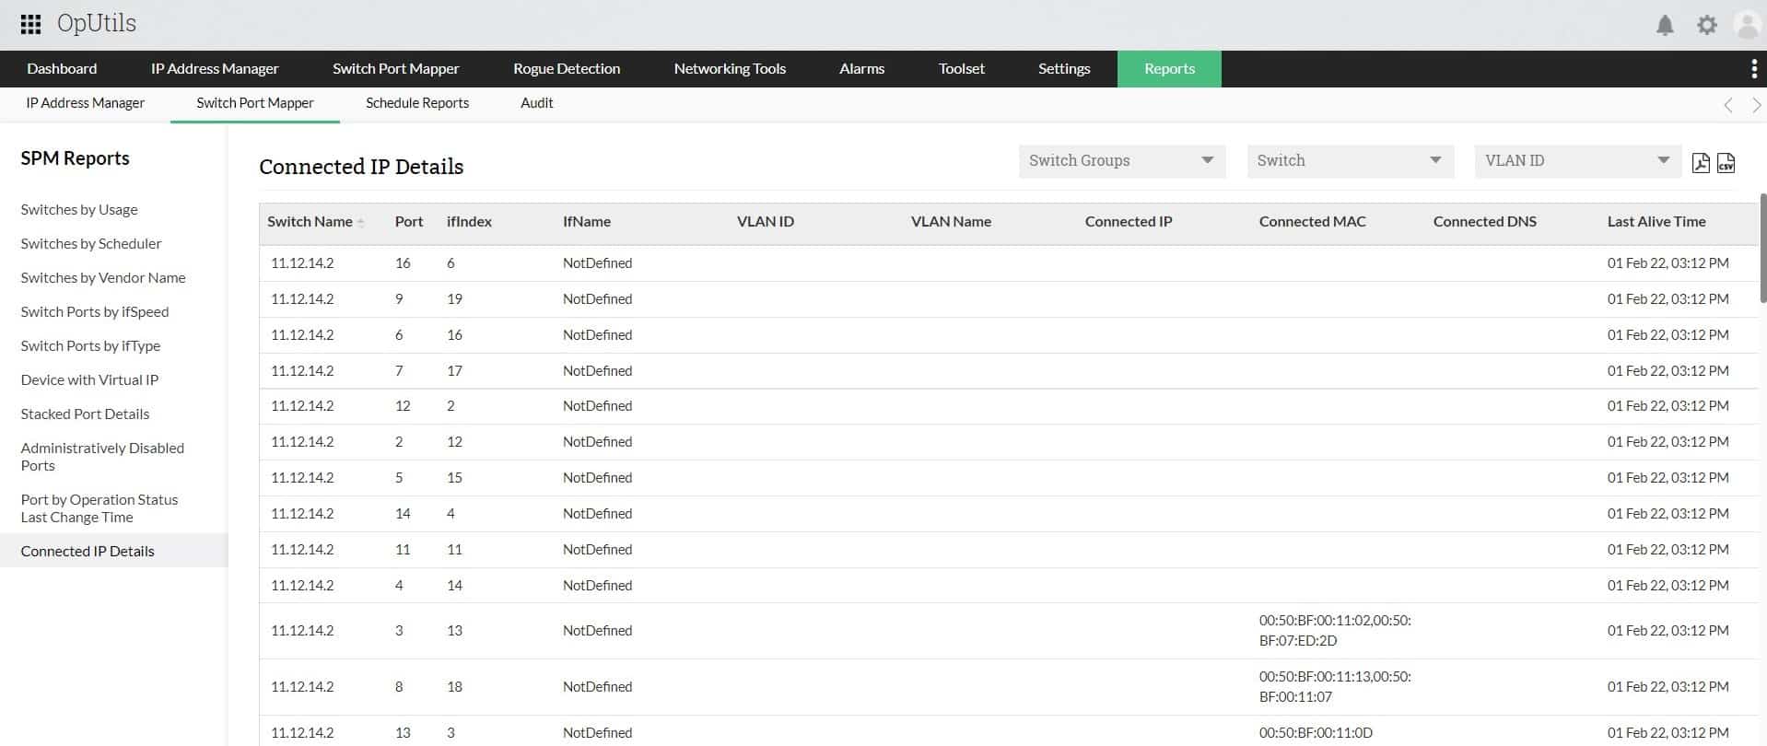Viewport: 1767px width, 746px height.
Task: Click MAC address 00:50:BF:00:11:0D
Action: (1316, 733)
